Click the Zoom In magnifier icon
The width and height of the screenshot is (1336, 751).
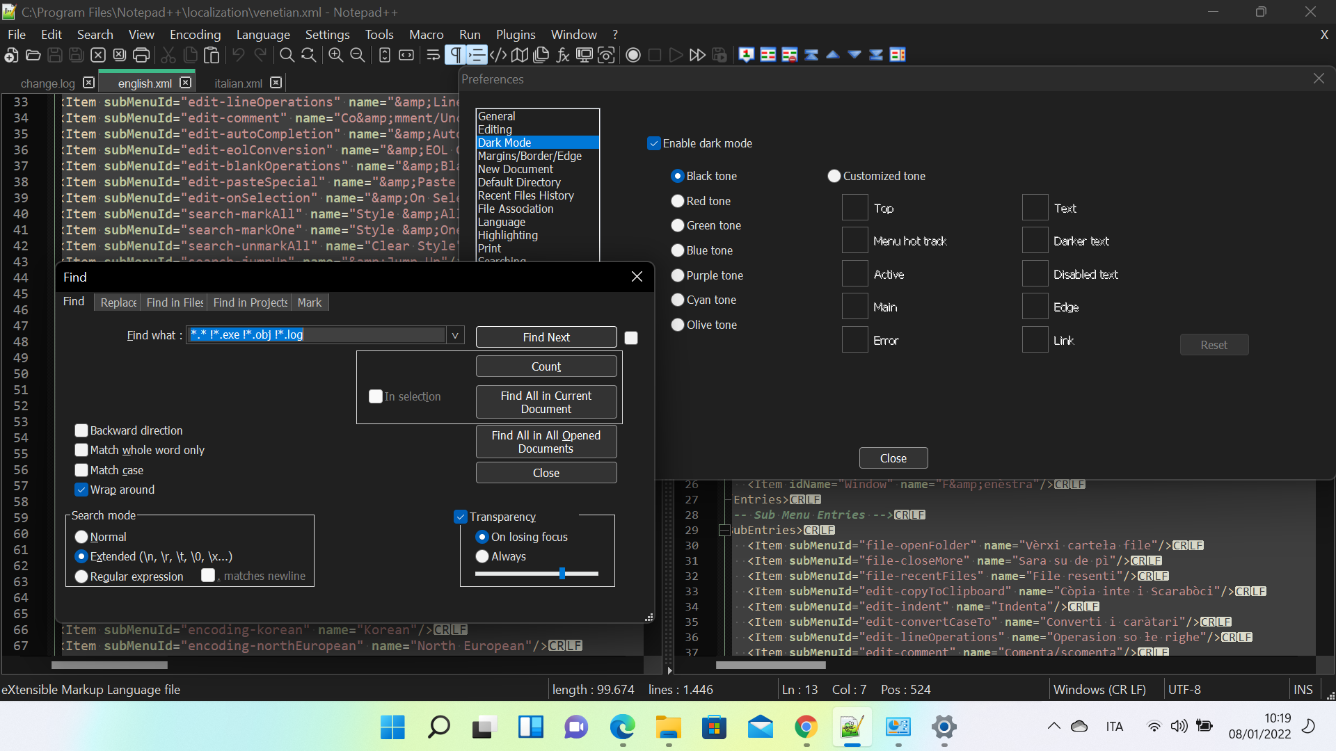click(x=335, y=55)
